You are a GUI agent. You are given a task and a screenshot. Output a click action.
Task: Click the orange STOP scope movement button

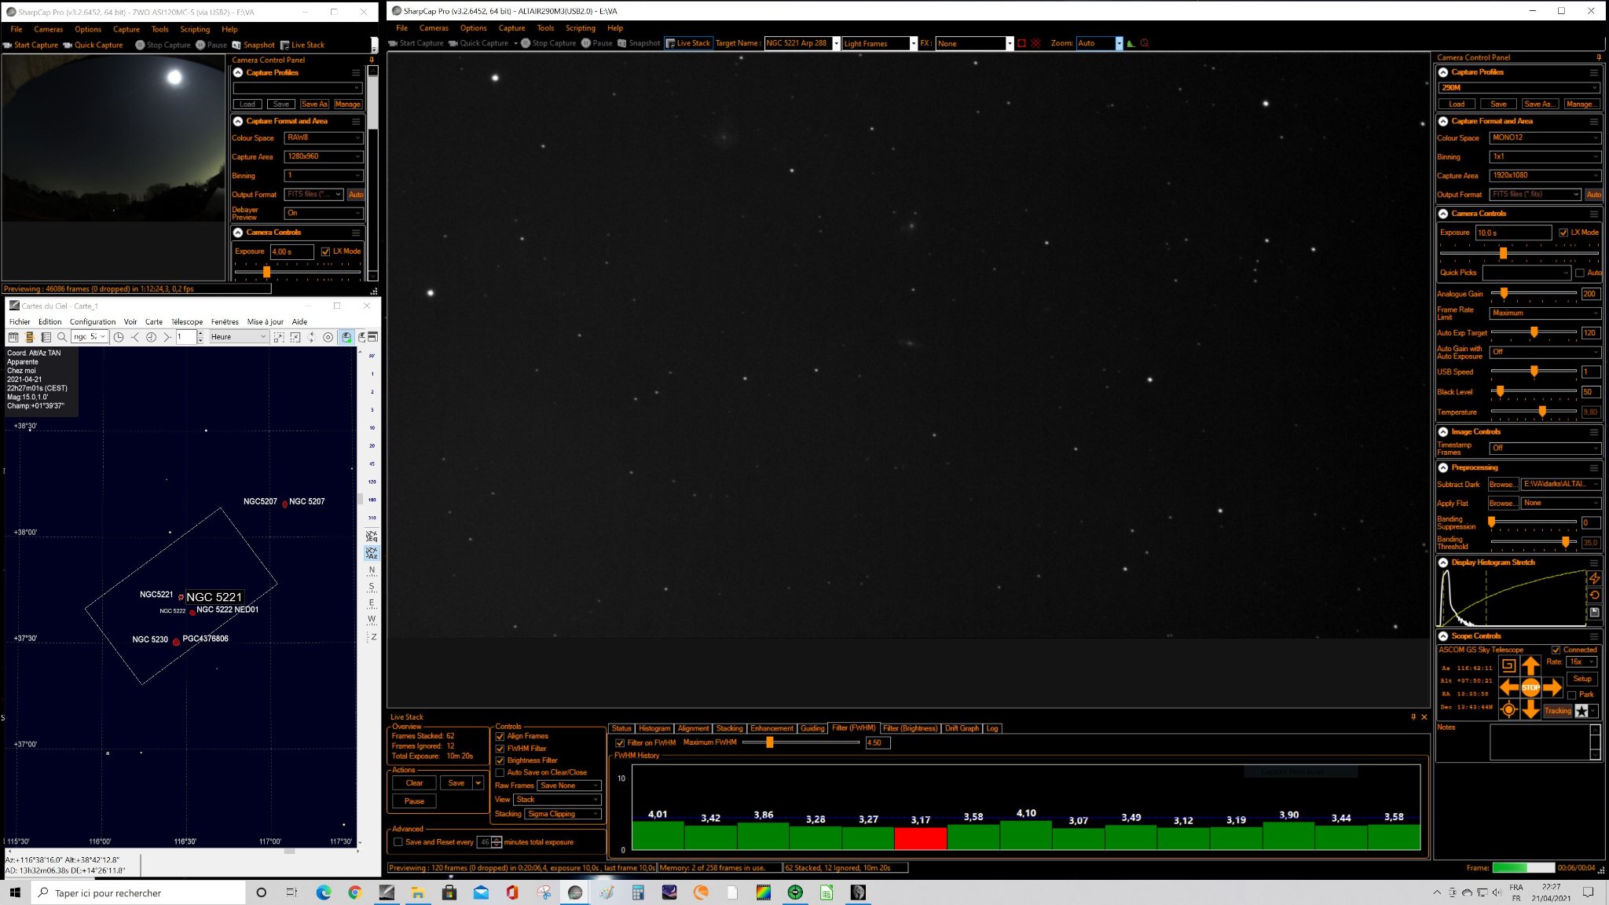coord(1530,687)
